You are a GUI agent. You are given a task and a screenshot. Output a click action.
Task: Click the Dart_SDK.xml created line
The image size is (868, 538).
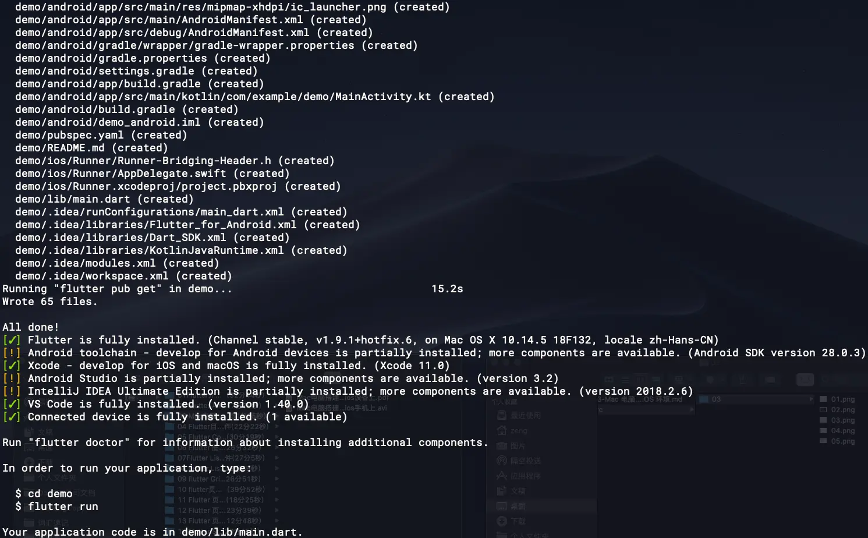[x=153, y=238]
